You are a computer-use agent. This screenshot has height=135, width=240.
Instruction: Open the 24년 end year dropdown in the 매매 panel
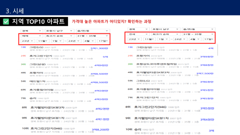(x=74, y=41)
